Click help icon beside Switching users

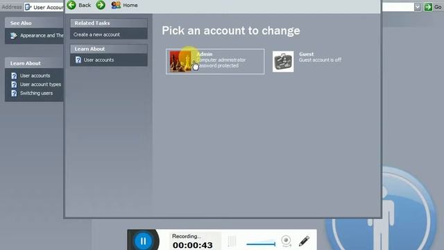pos(14,93)
